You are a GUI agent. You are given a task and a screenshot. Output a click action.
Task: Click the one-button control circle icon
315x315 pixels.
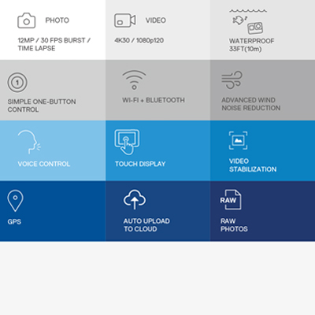[17, 83]
